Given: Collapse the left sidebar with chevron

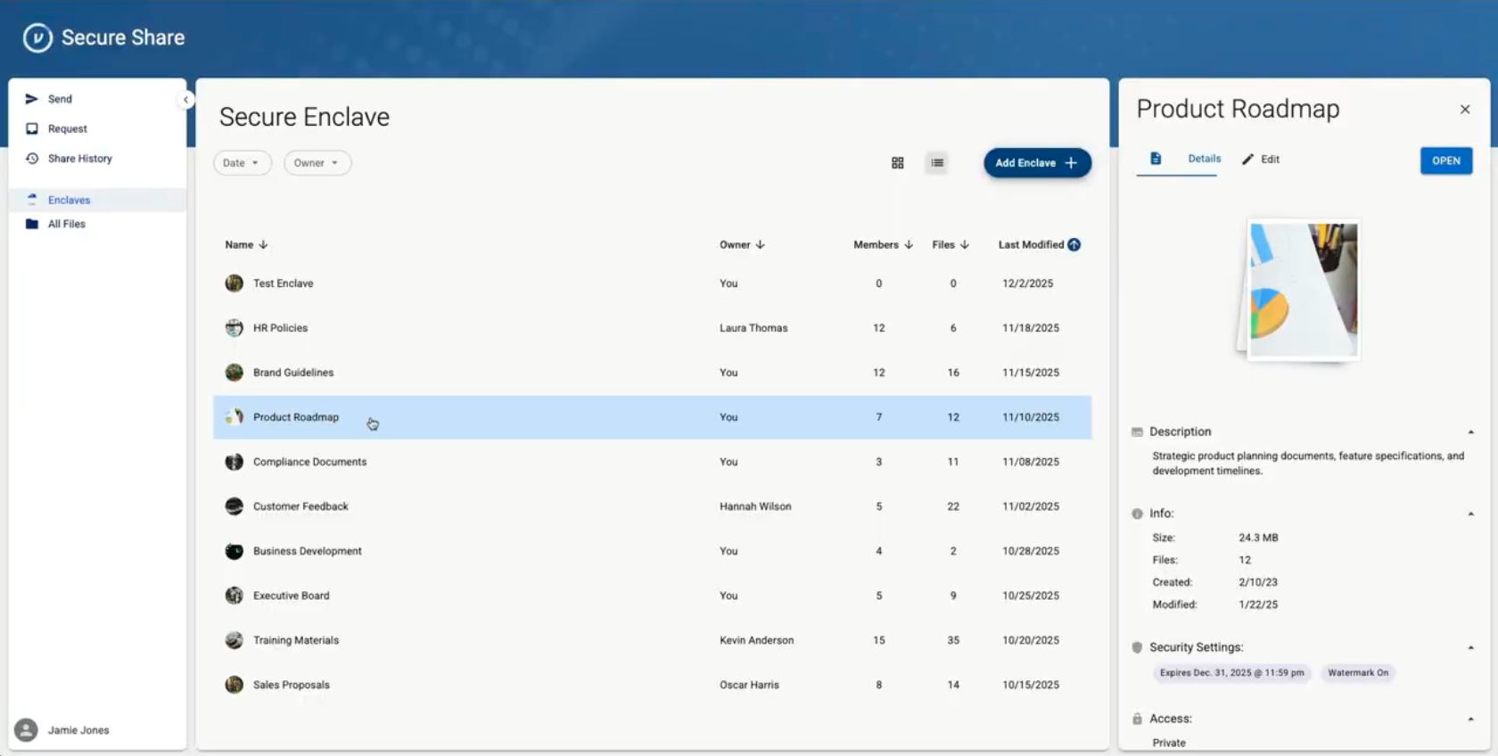Looking at the screenshot, I should click(x=185, y=100).
